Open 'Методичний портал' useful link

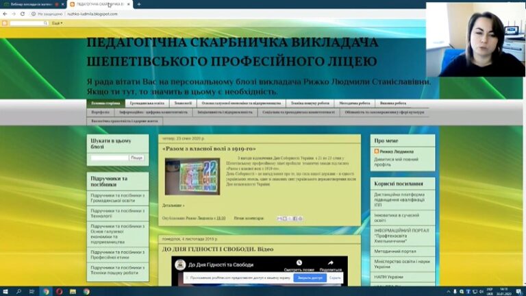pyautogui.click(x=394, y=251)
